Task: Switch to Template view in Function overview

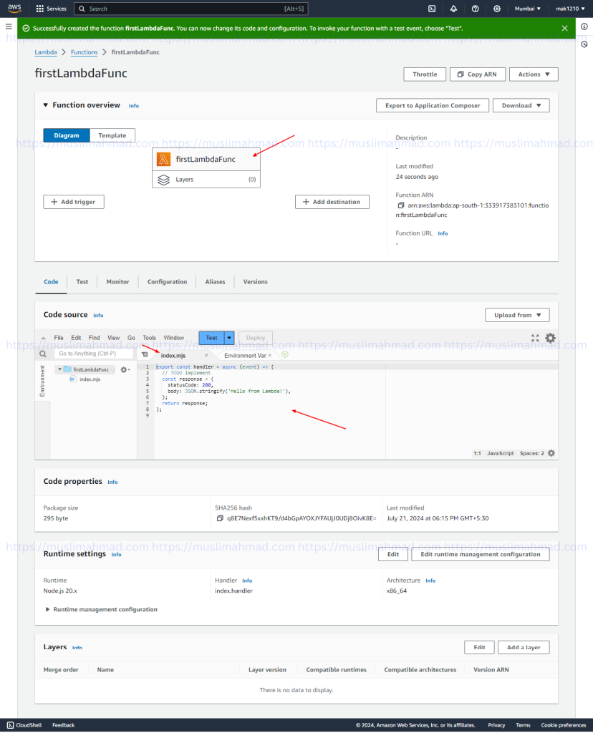Action: pyautogui.click(x=112, y=135)
